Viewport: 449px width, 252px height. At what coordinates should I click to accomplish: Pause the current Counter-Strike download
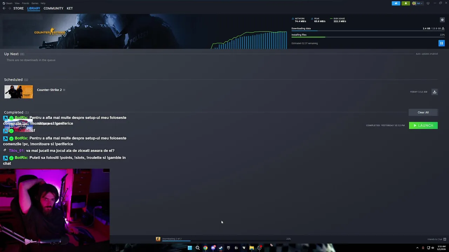(441, 43)
